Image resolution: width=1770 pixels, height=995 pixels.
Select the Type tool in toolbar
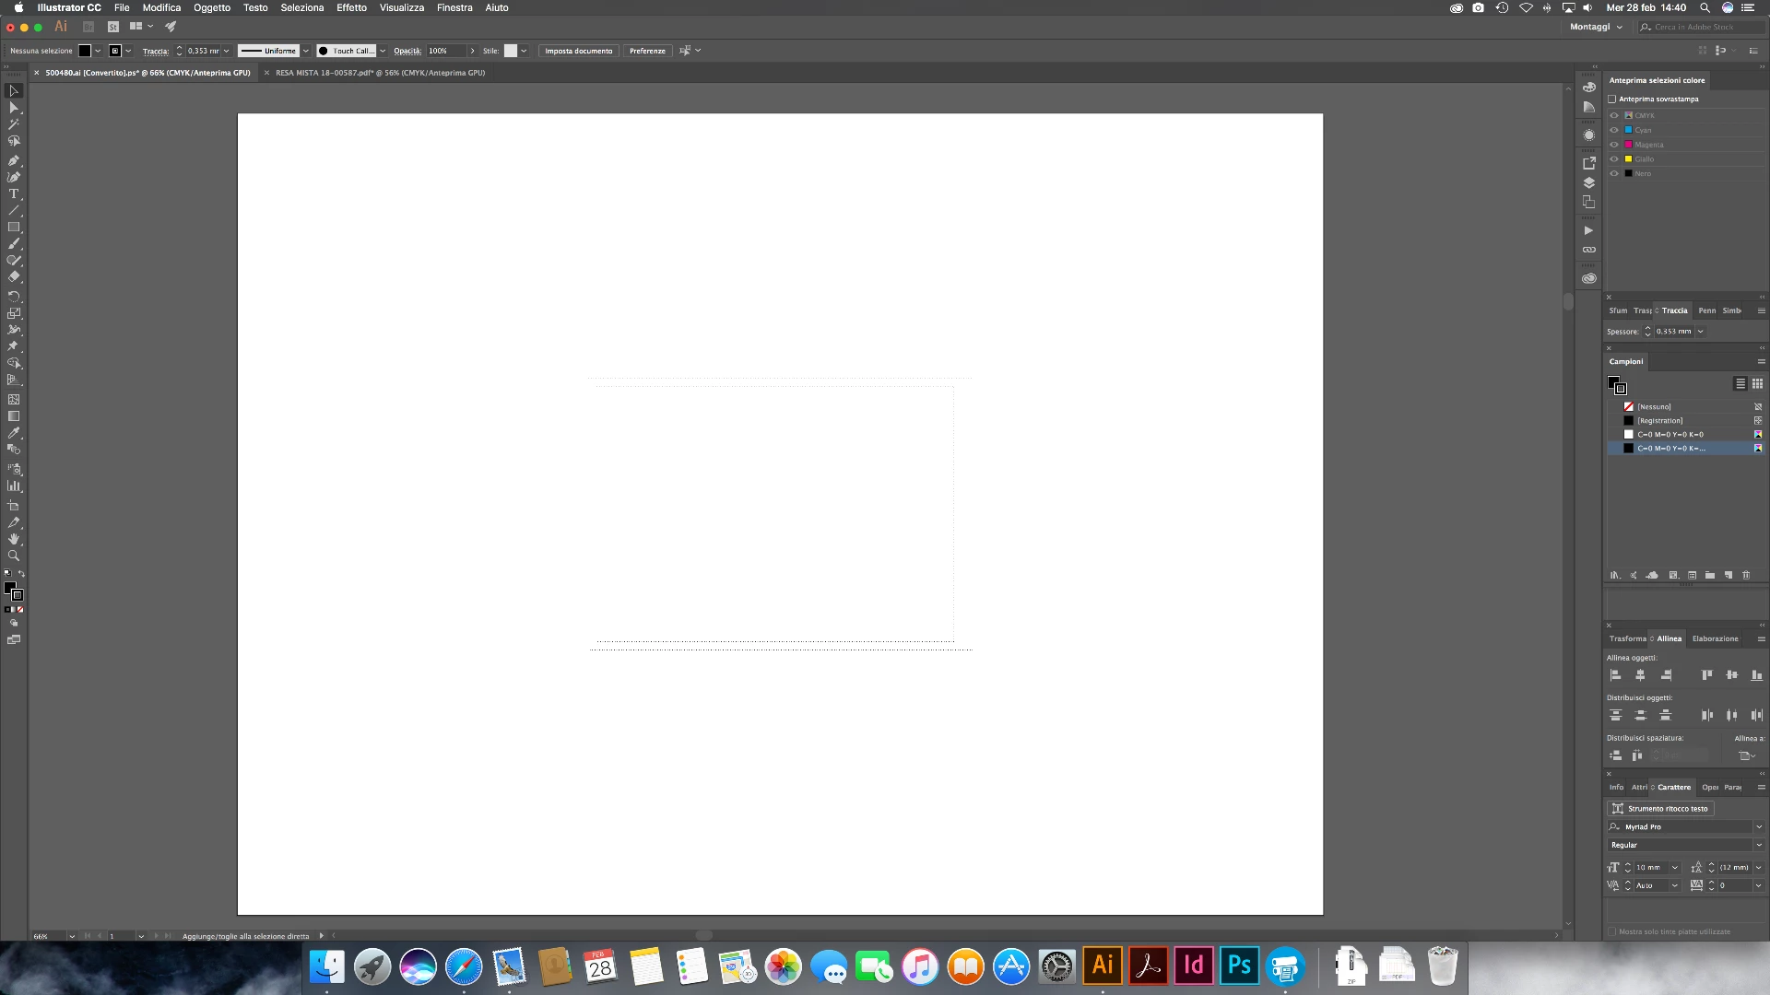(14, 194)
